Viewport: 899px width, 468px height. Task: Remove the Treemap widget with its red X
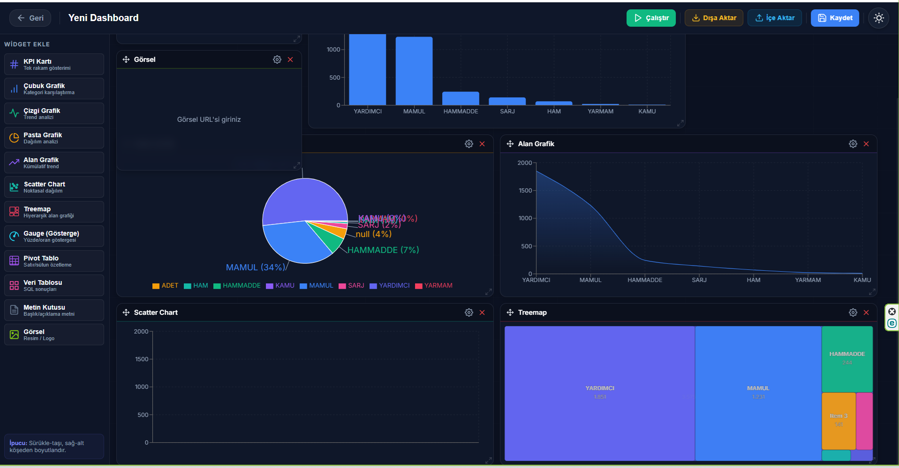coord(866,312)
